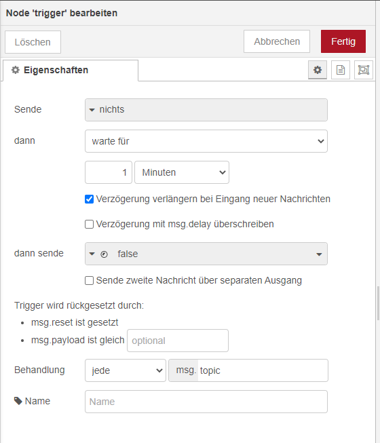Click the Abbrechen button
Viewport: 380px width, 443px height.
(277, 41)
